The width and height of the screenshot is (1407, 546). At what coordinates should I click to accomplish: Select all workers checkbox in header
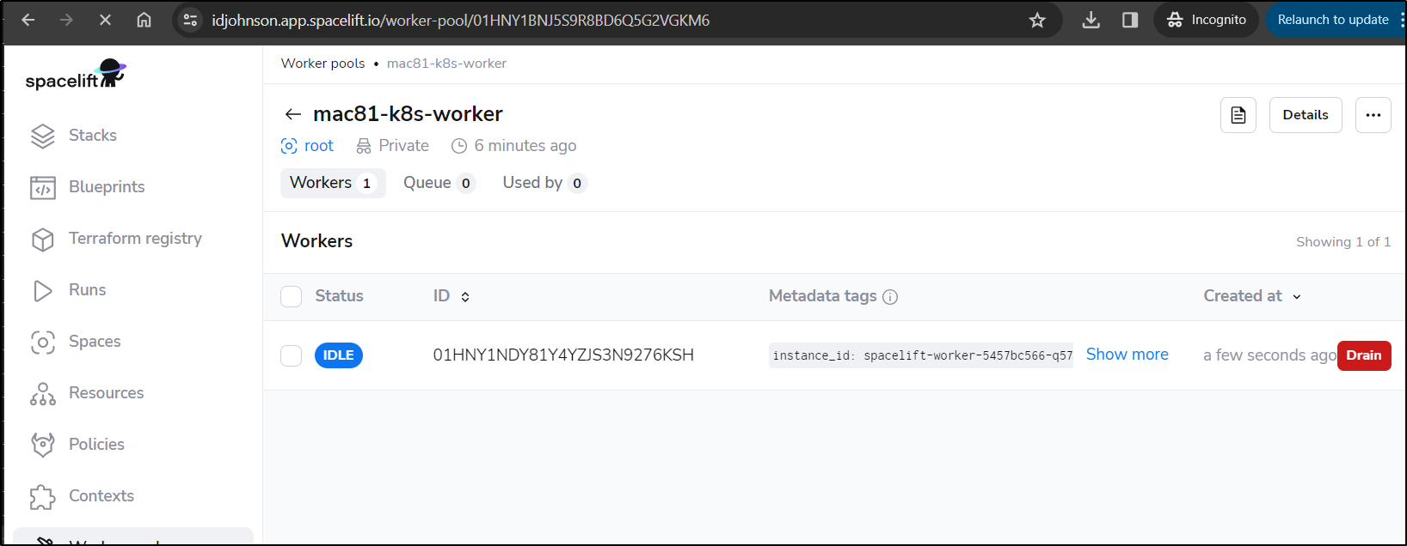tap(292, 296)
